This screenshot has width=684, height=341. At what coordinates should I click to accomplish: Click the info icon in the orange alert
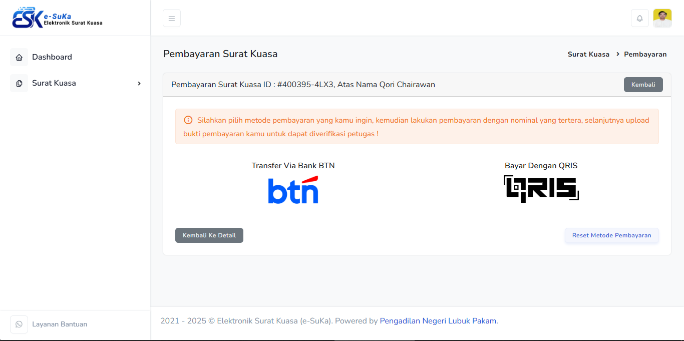coord(188,120)
